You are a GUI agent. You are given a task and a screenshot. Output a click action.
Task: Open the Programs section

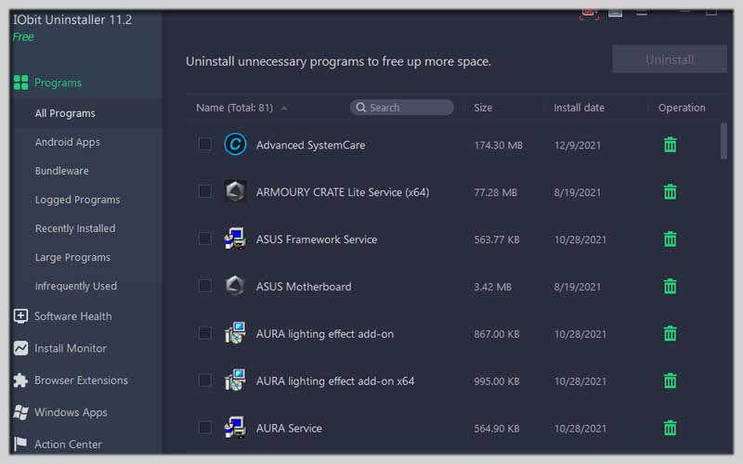coord(58,83)
